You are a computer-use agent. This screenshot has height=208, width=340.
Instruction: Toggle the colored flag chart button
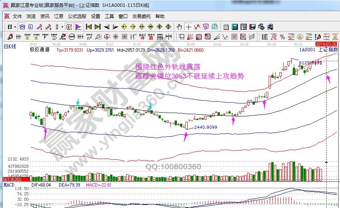[x=78, y=27]
